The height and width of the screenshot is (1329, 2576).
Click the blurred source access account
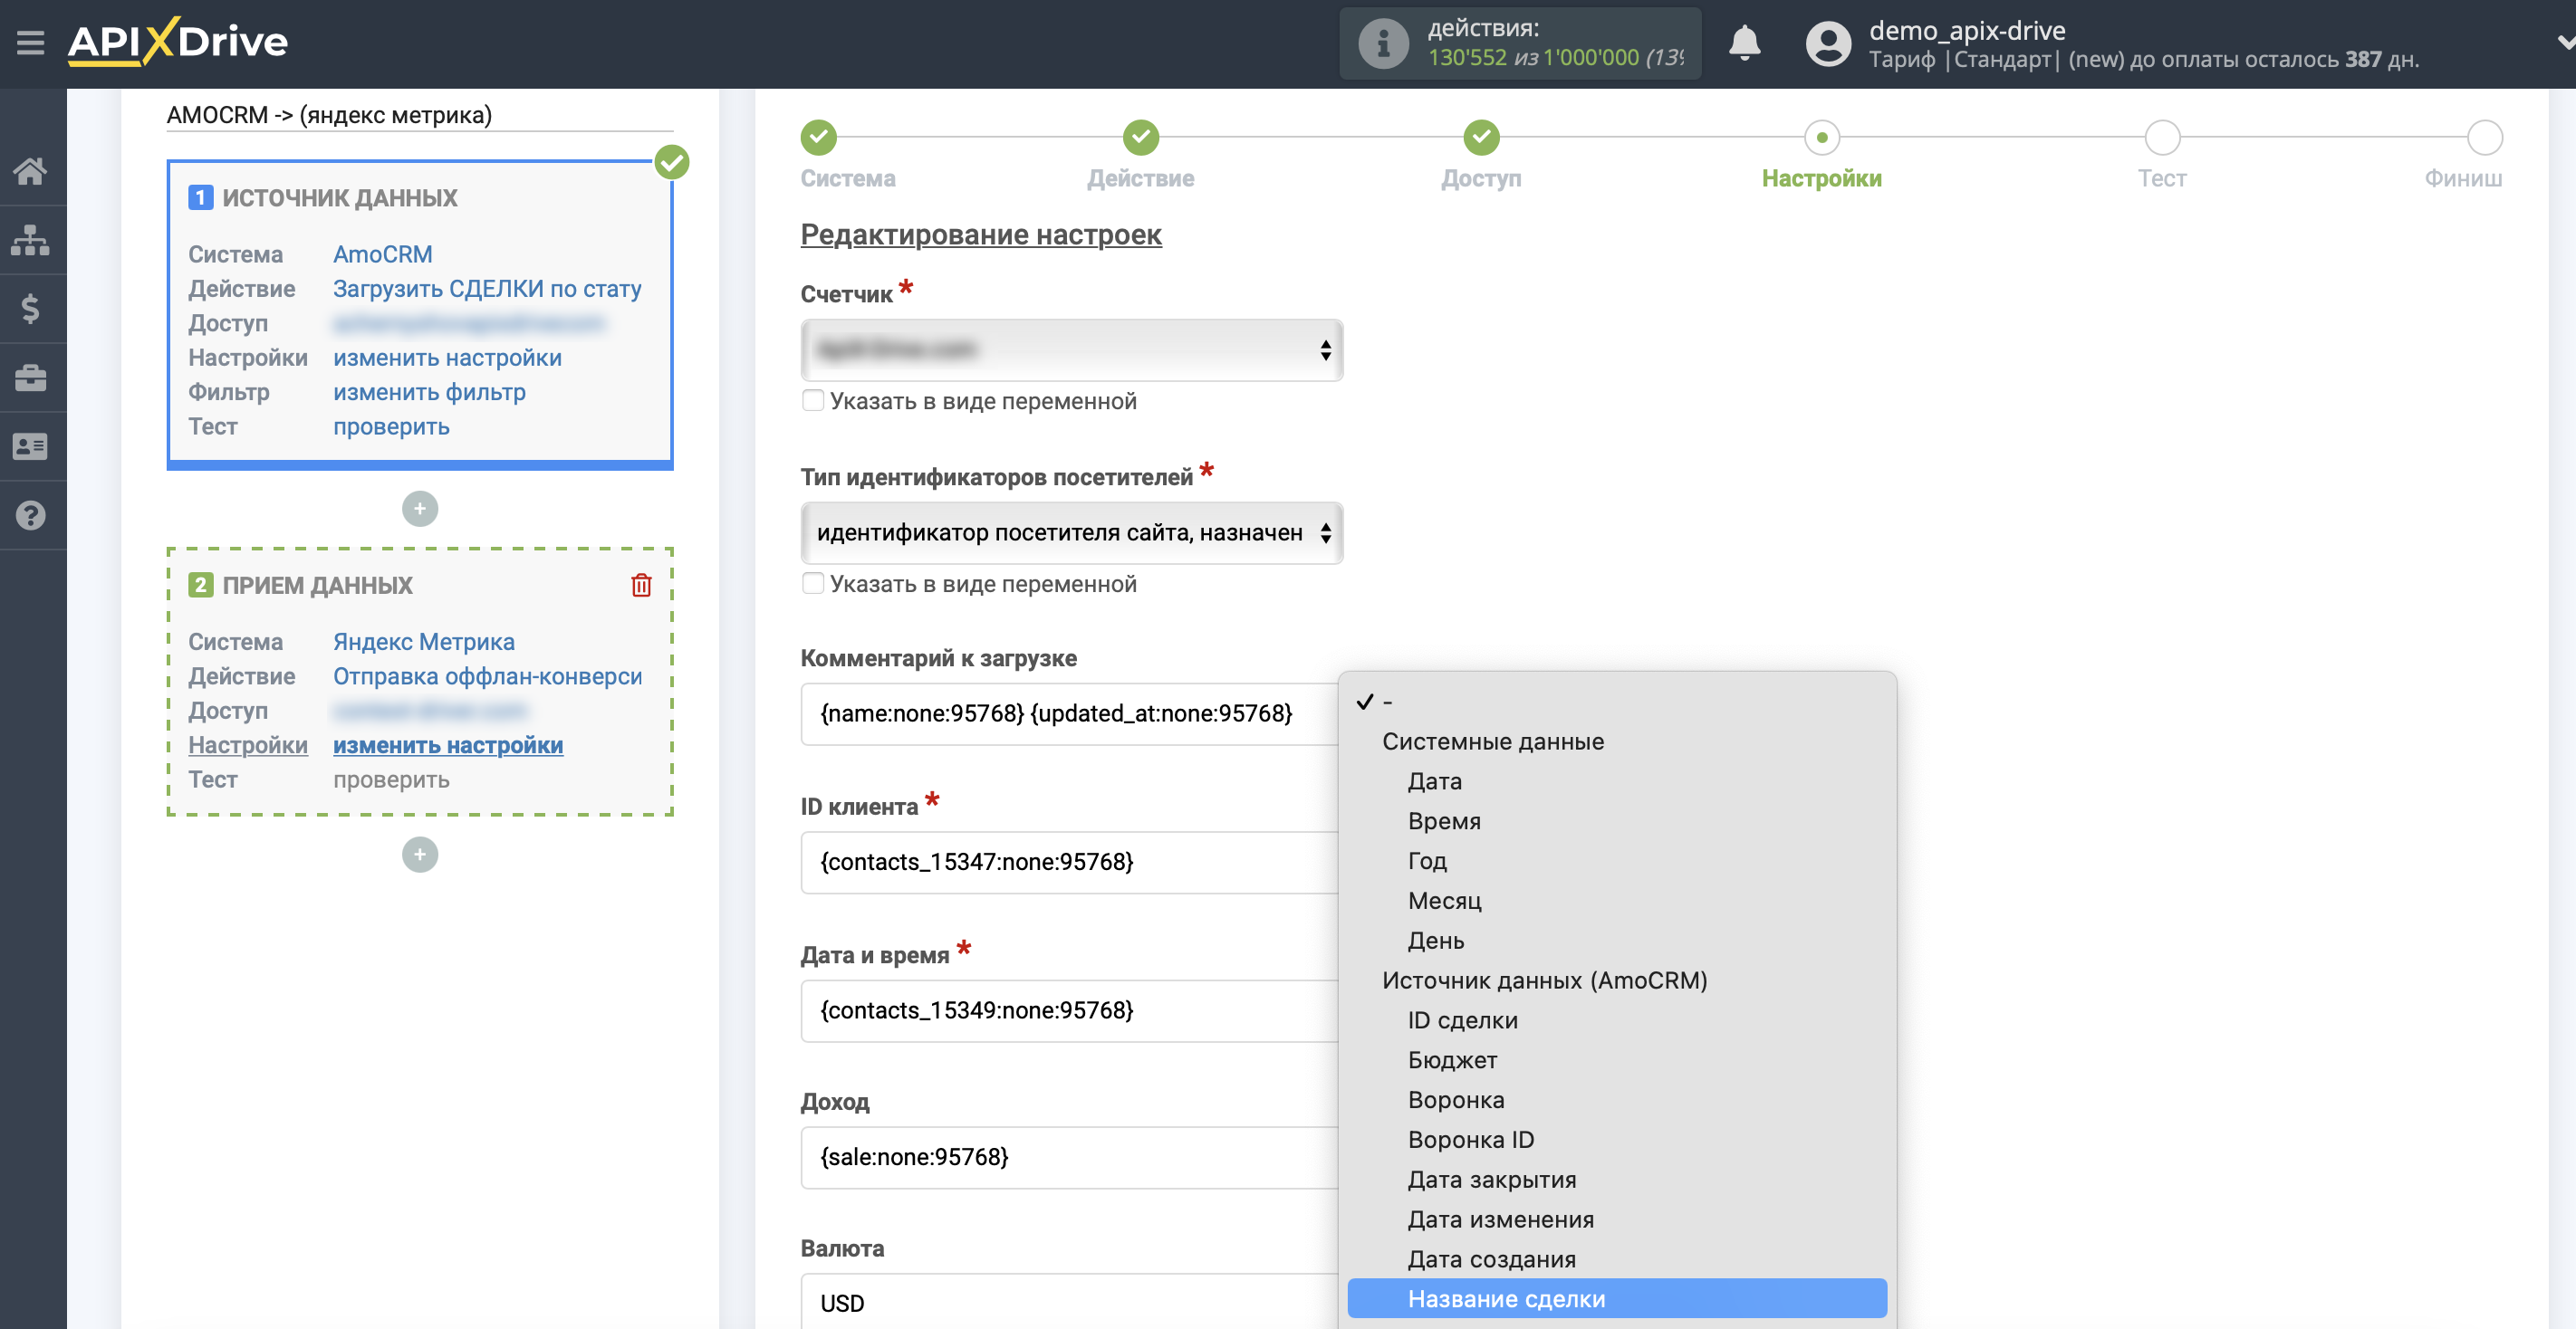[x=469, y=324]
